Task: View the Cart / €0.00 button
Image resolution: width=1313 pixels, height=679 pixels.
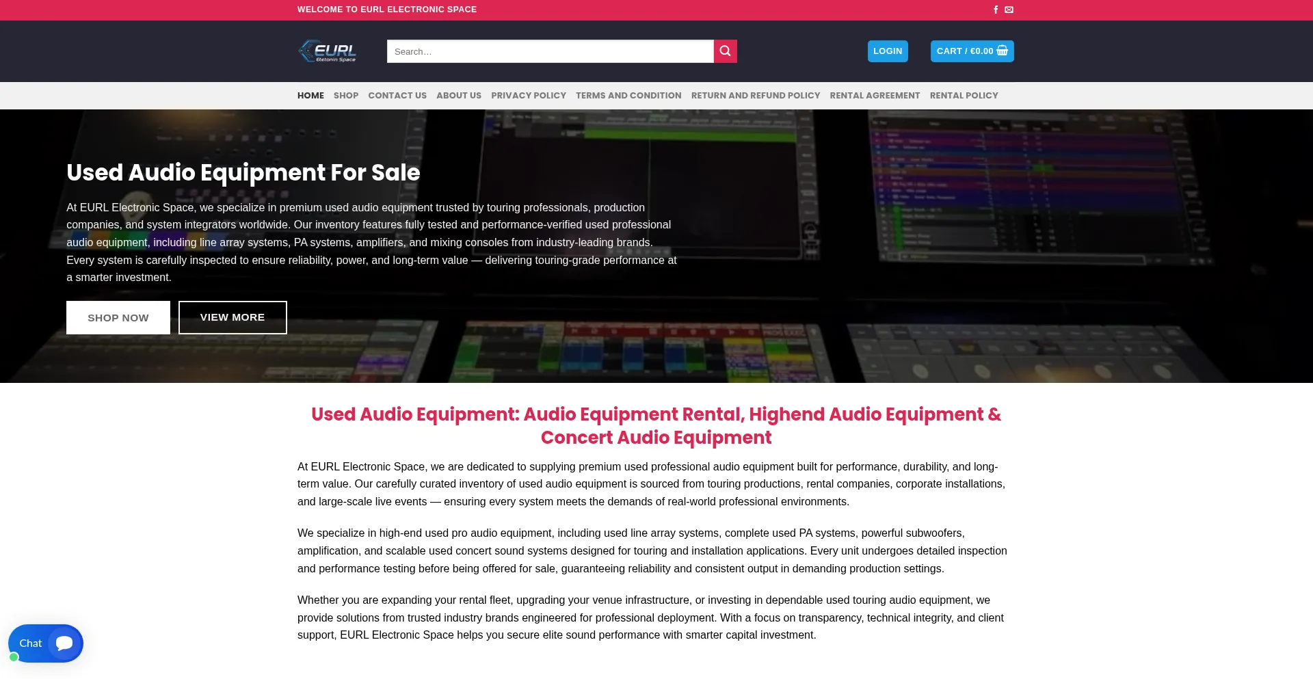Action: pos(972,51)
